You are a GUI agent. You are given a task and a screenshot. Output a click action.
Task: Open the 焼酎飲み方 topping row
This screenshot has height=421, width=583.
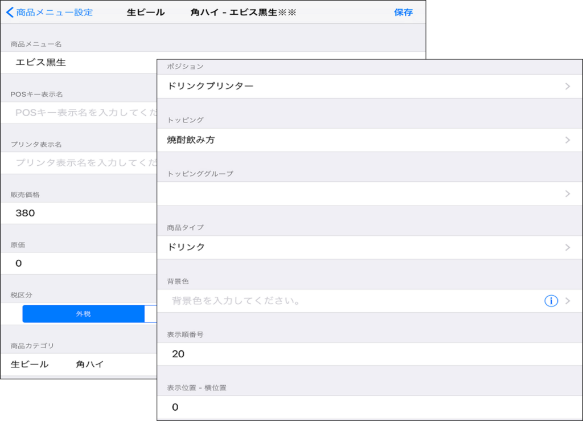pyautogui.click(x=369, y=140)
